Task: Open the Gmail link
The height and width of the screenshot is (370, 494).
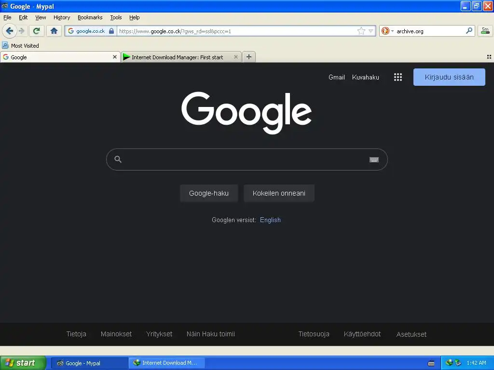Action: 336,77
